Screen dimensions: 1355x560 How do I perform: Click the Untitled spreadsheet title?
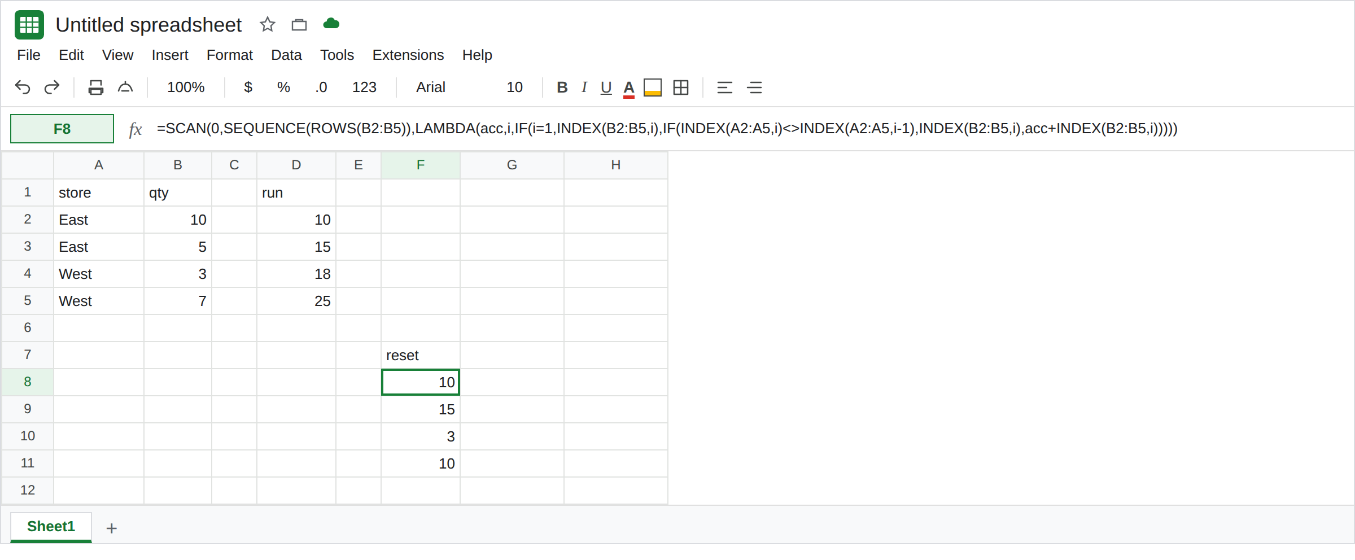tap(148, 25)
